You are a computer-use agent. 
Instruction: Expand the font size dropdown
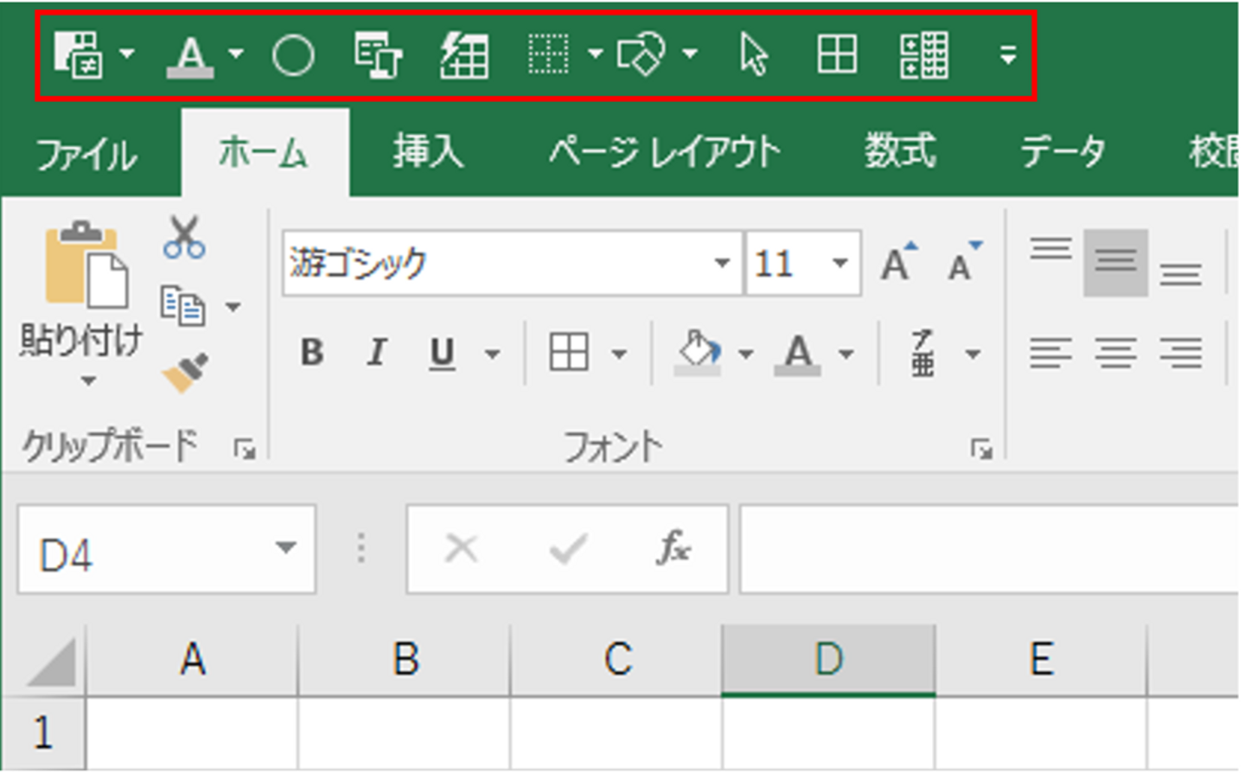(840, 263)
